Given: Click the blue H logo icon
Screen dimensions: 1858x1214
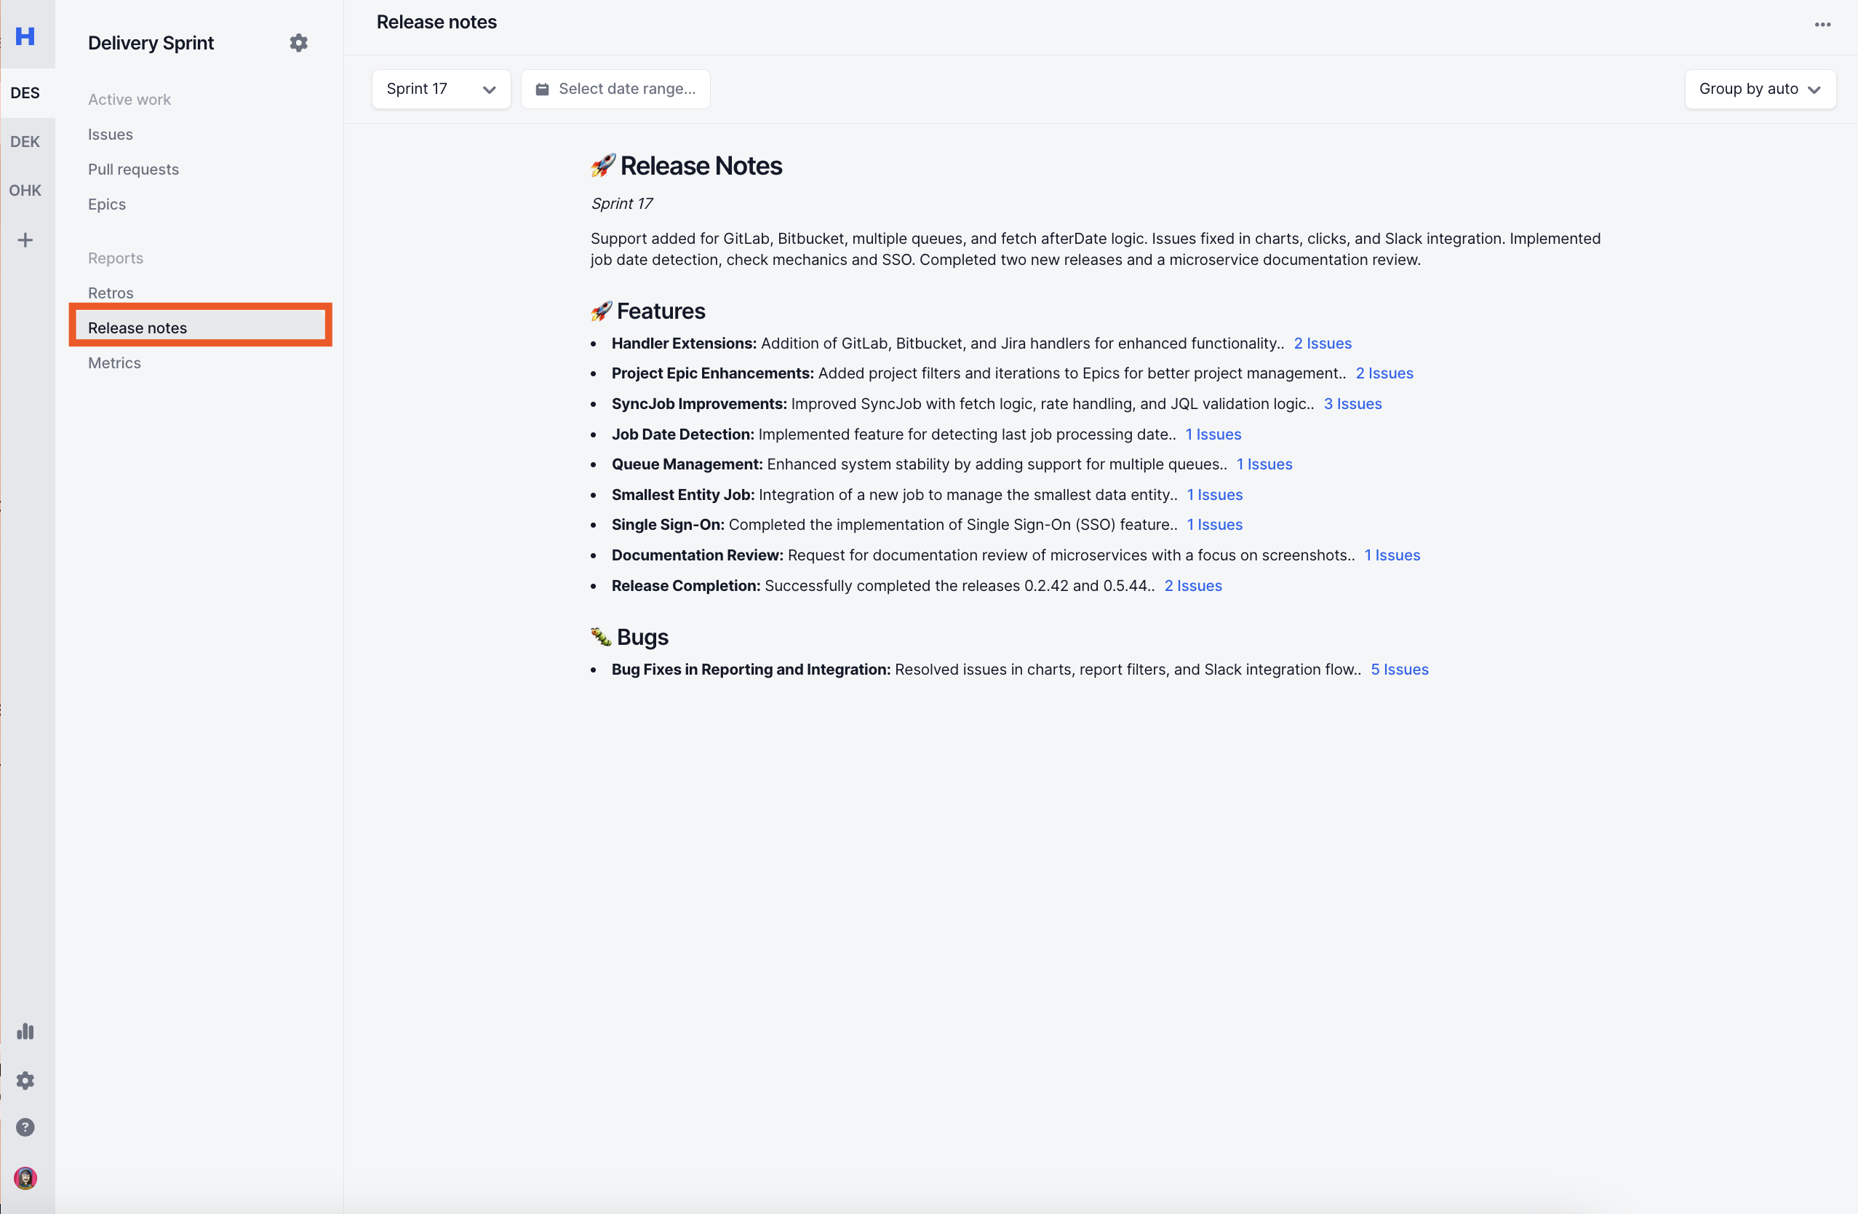Looking at the screenshot, I should 25,36.
